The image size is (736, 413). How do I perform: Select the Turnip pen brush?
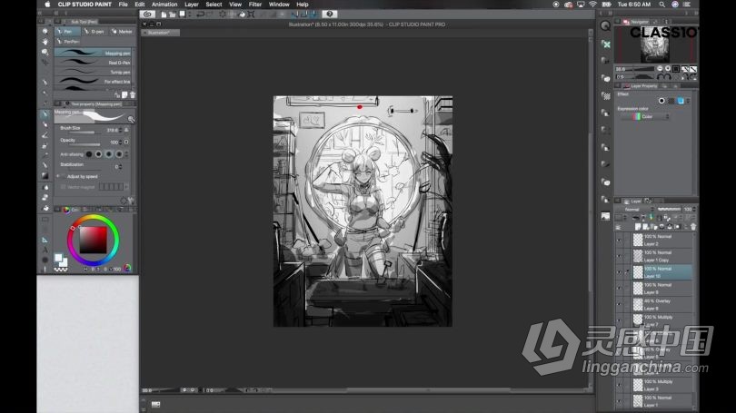click(x=93, y=73)
